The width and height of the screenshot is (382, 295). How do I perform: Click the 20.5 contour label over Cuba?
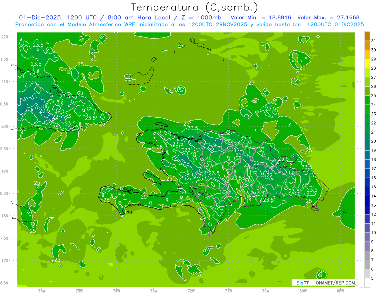[45, 111]
